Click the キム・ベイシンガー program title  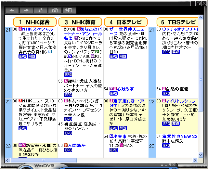[81, 103]
